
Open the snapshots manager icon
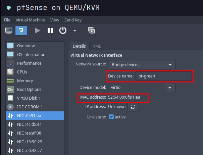pyautogui.click(x=91, y=31)
